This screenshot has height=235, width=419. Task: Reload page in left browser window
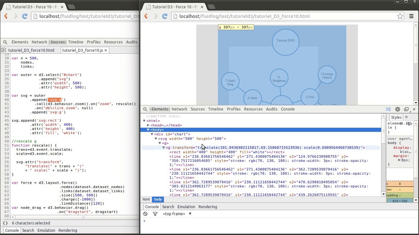click(25, 16)
